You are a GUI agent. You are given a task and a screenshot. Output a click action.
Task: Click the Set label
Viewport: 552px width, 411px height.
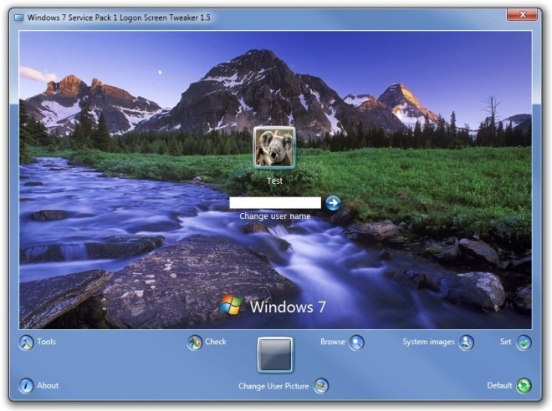505,342
